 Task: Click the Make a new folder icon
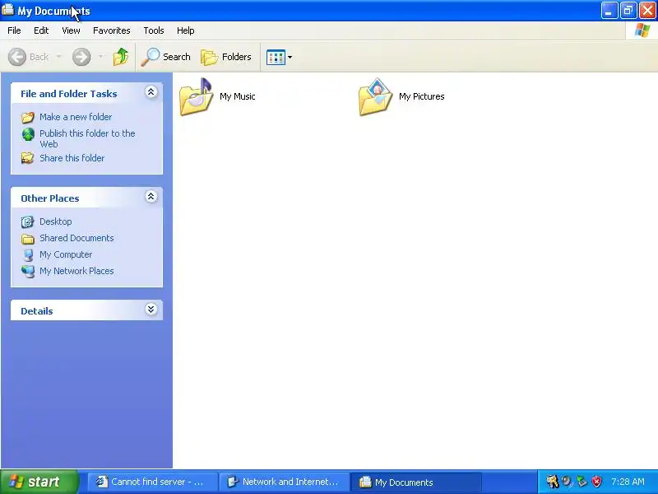[28, 117]
